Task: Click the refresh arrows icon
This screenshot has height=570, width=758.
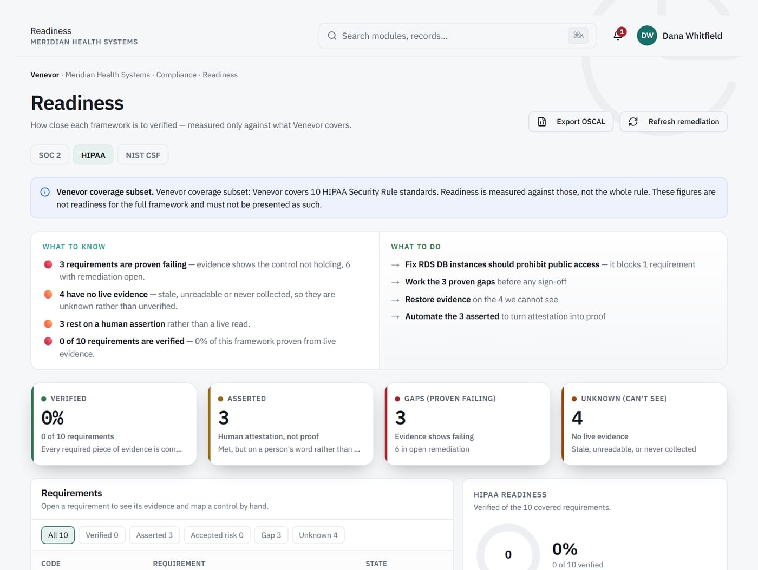Action: click(x=633, y=122)
